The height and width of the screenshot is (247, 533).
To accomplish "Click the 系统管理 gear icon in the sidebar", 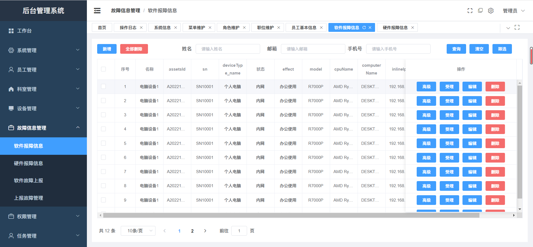I will point(11,50).
